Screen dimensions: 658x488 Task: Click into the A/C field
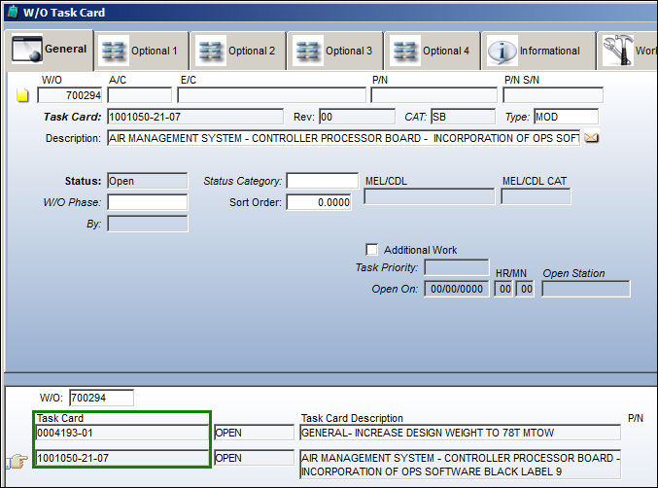pyautogui.click(x=140, y=95)
